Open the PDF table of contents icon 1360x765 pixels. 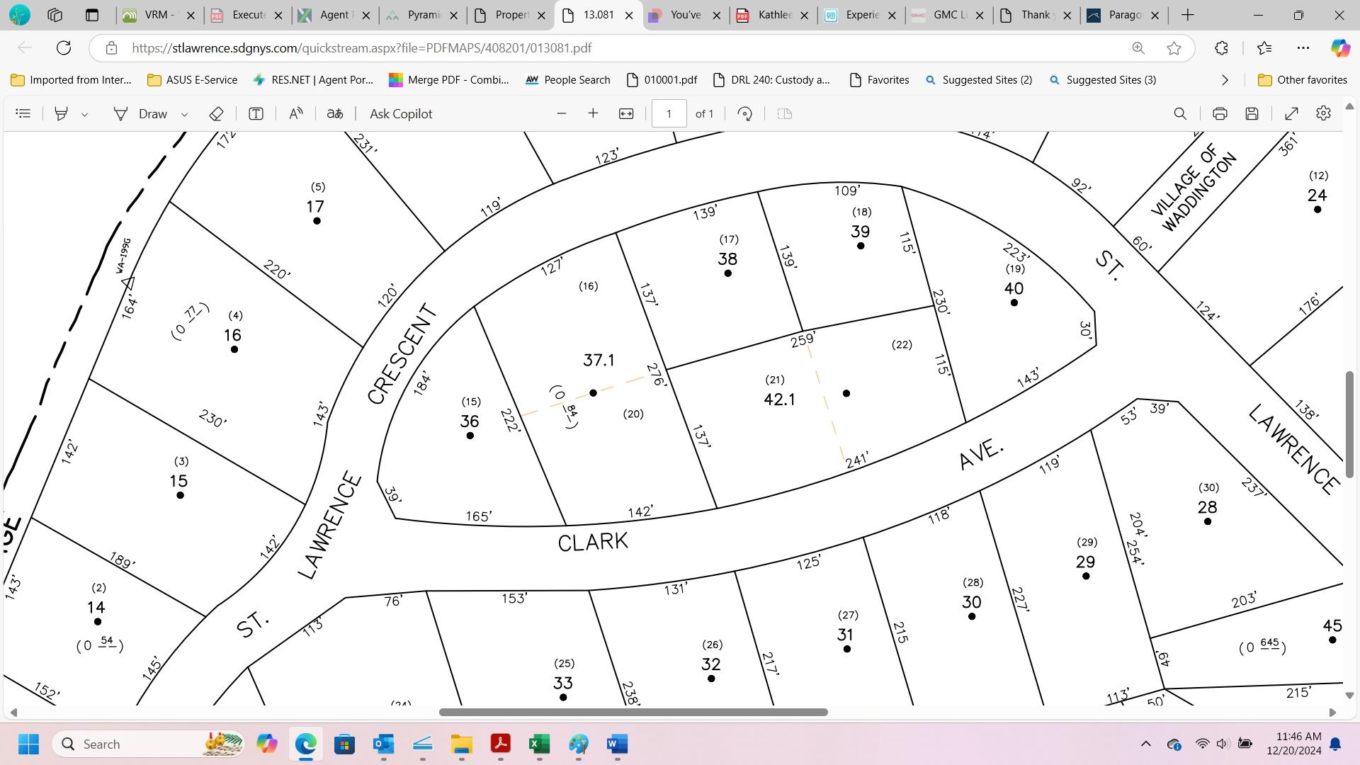[23, 113]
